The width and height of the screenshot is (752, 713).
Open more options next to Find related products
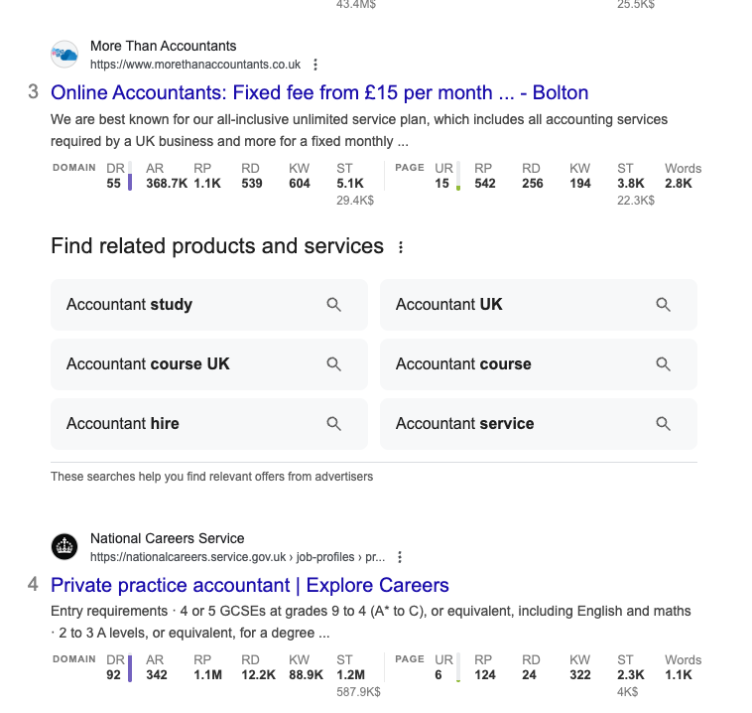point(401,247)
